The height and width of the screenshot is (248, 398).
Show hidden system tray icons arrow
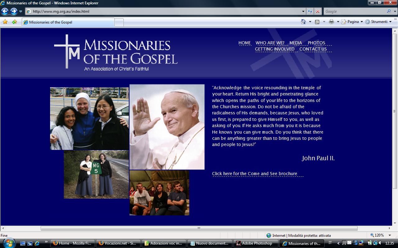[339, 243]
